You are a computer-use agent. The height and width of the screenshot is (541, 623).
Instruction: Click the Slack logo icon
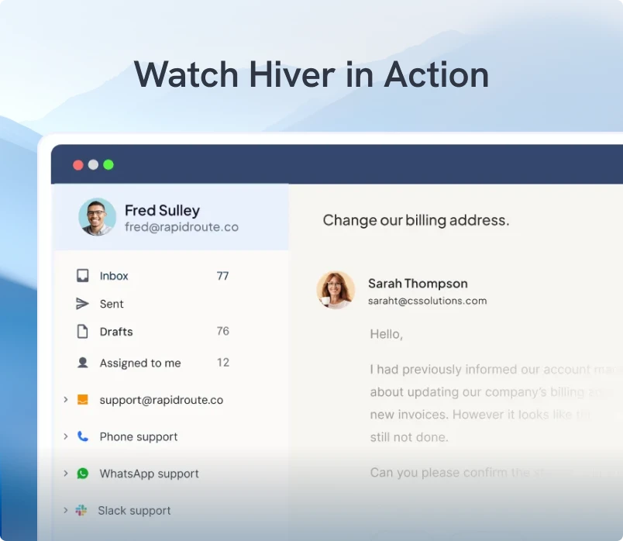tap(81, 511)
